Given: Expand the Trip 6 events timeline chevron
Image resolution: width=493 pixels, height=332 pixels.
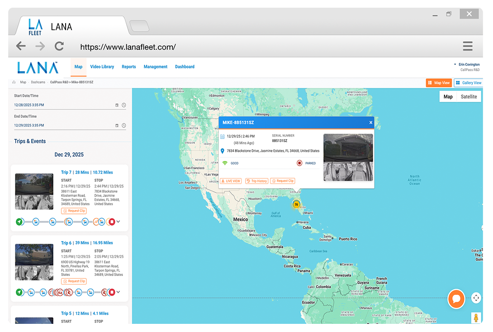Looking at the screenshot, I should [x=119, y=292].
